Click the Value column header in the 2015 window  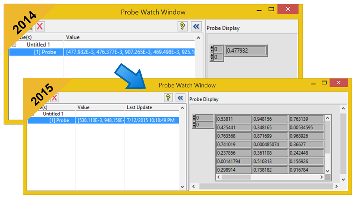point(83,107)
